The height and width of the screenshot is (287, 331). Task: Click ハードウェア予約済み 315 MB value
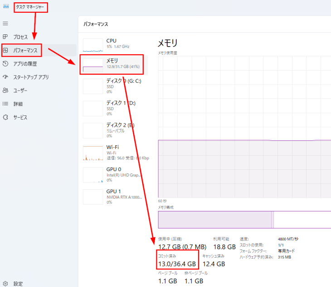pyautogui.click(x=284, y=257)
